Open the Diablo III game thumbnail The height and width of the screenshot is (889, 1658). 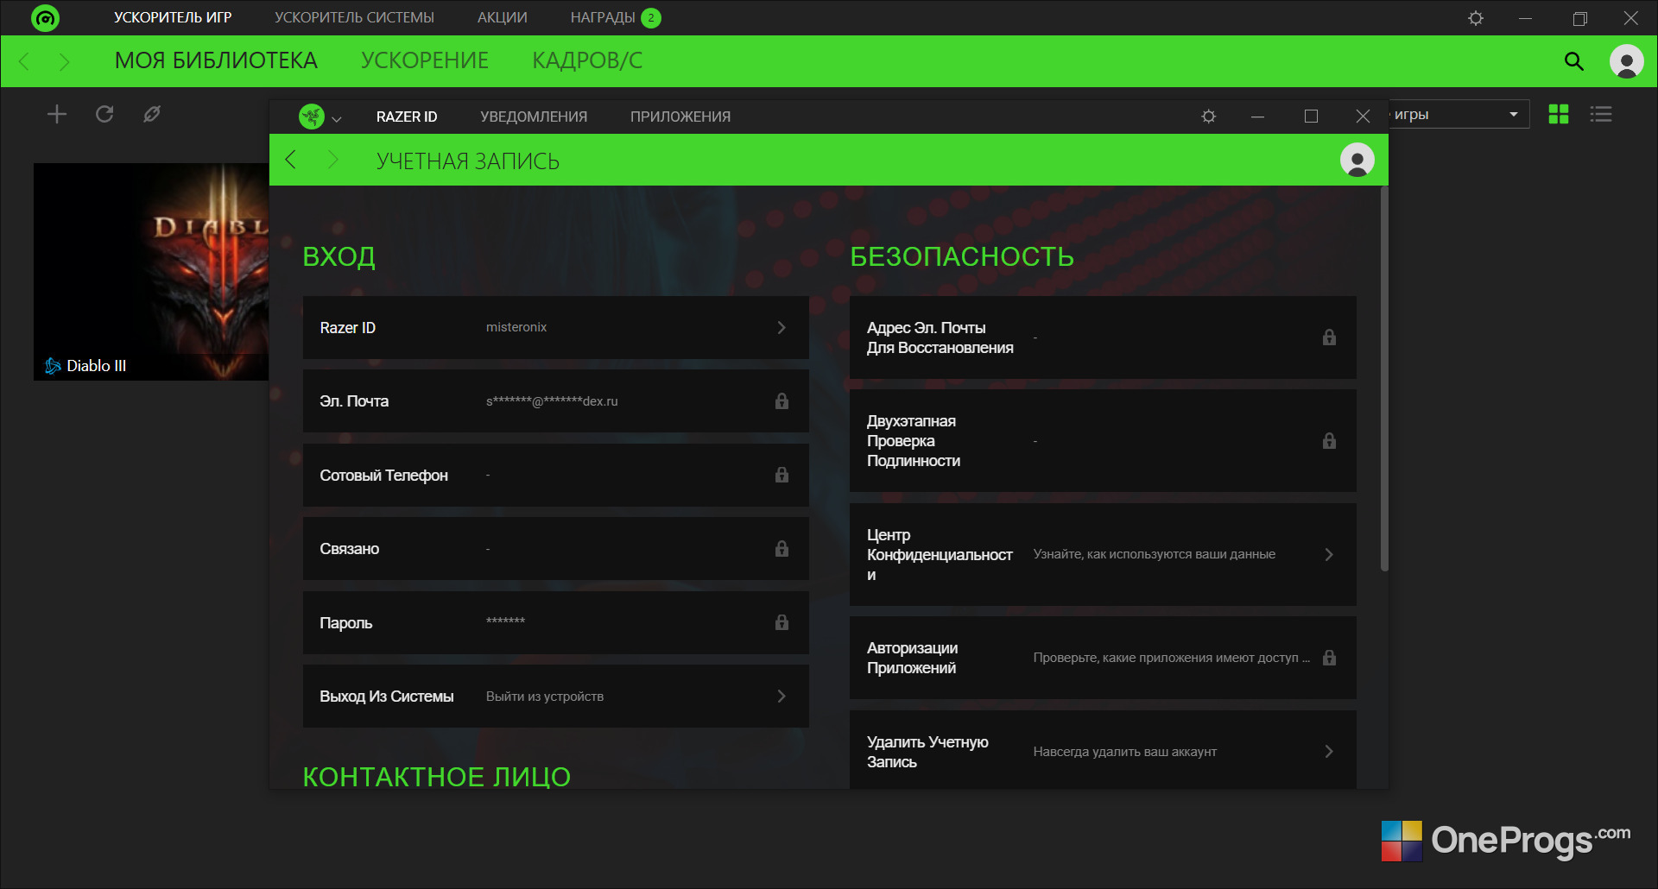coord(151,272)
